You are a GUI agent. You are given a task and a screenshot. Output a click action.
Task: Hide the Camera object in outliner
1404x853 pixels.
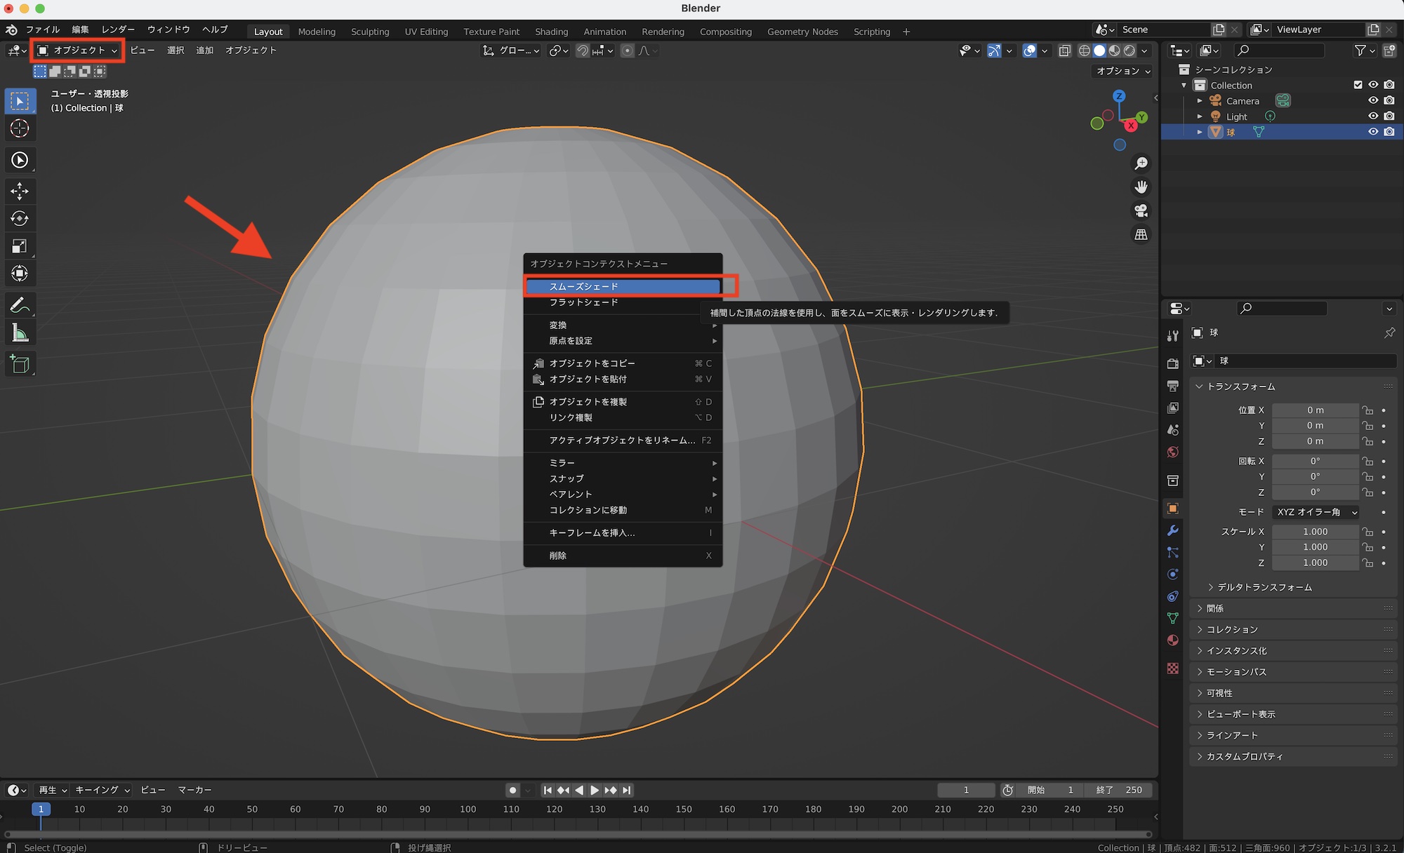point(1373,100)
